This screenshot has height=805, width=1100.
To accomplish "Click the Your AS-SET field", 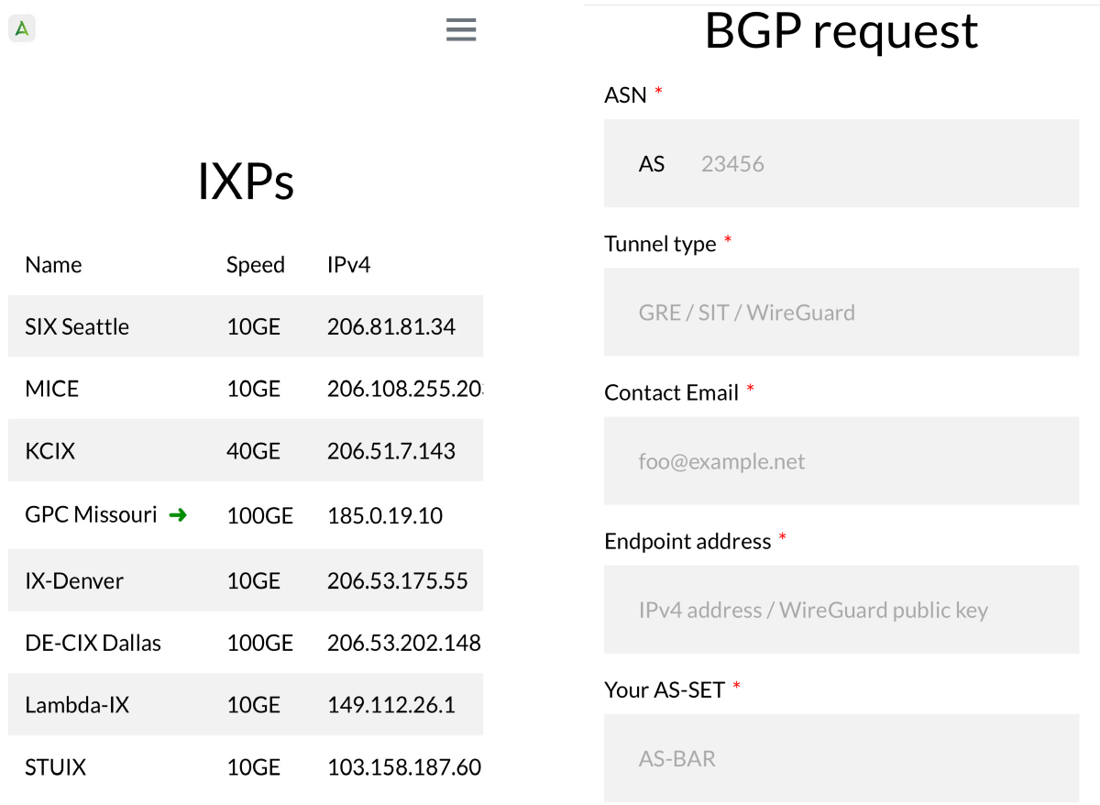I will (841, 757).
